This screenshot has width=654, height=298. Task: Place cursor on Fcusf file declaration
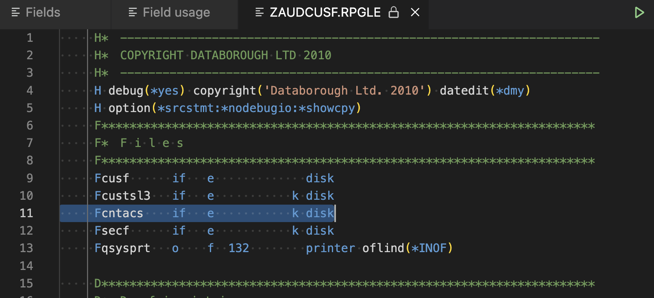pyautogui.click(x=112, y=178)
